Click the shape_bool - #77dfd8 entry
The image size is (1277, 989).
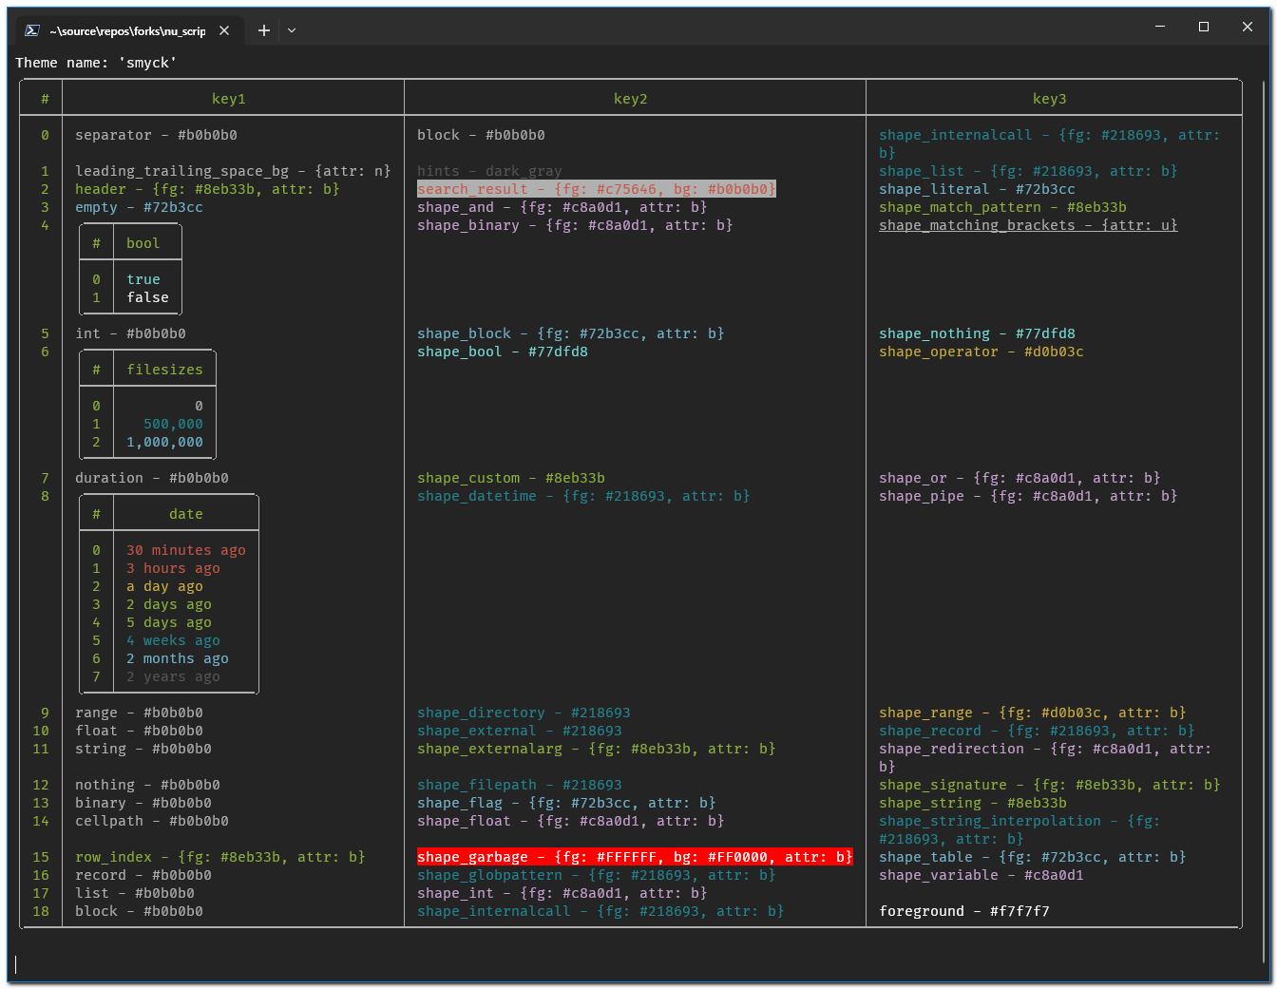point(503,352)
